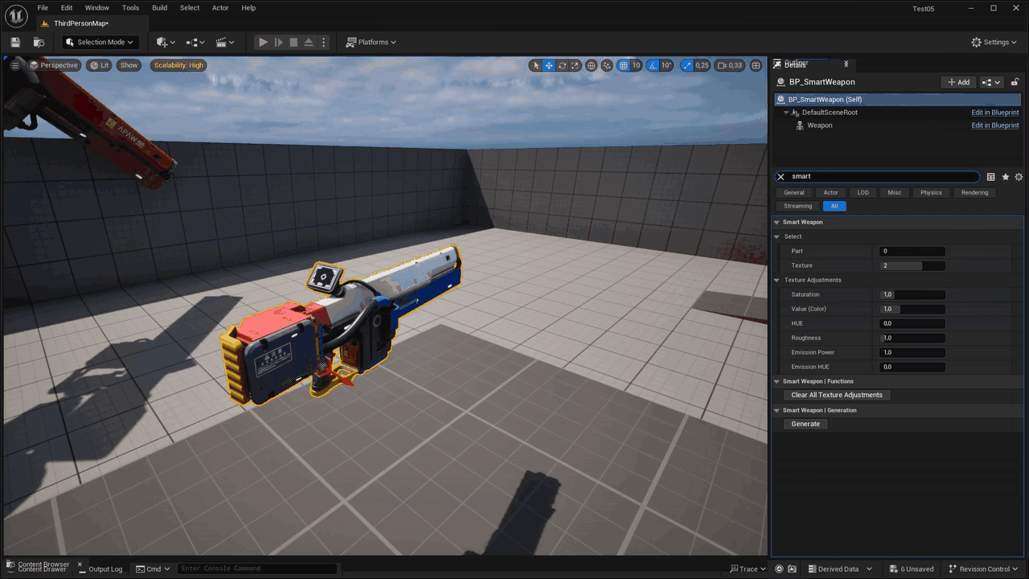1029x579 pixels.
Task: Click Edit in Blueprint for Weapon
Action: click(995, 125)
